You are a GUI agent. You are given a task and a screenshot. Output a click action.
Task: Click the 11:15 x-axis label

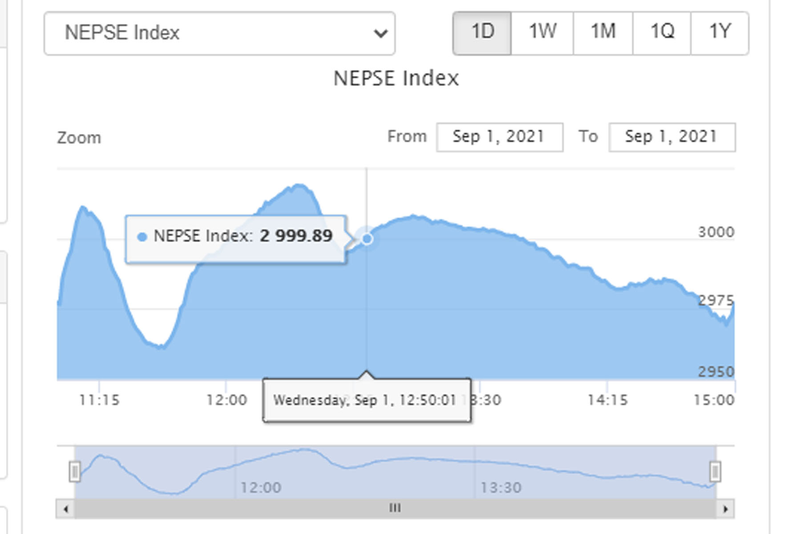click(x=99, y=400)
